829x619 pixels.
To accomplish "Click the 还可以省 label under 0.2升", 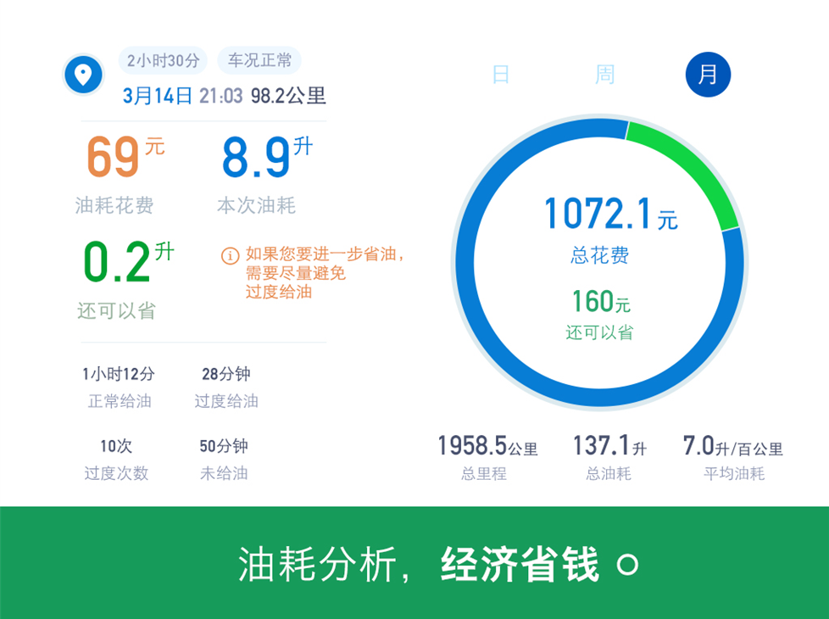I will (116, 311).
